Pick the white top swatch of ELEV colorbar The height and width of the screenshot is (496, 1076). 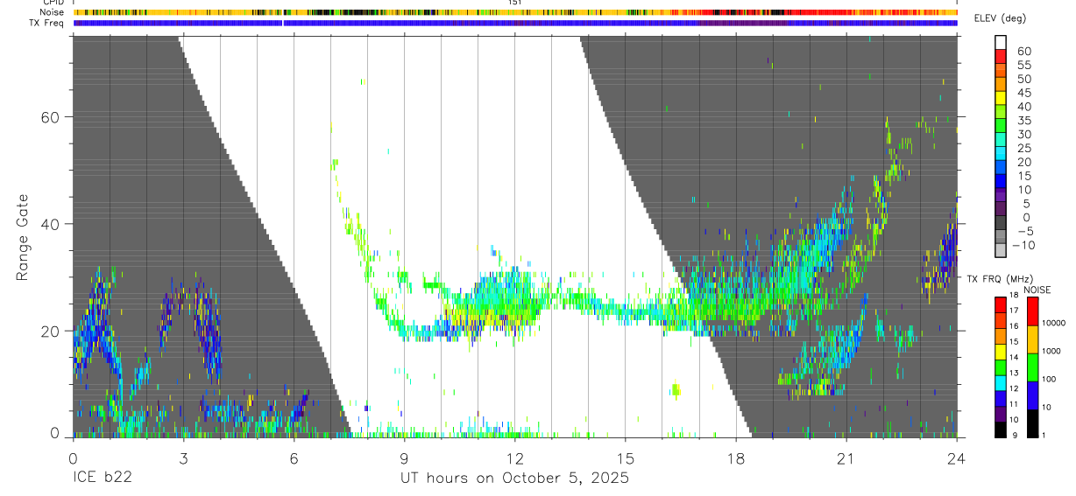(x=1001, y=42)
